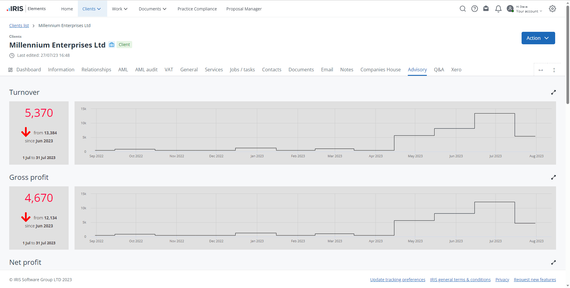The width and height of the screenshot is (570, 288).
Task: Switch to the Jobs / tasks tab
Action: tap(242, 70)
